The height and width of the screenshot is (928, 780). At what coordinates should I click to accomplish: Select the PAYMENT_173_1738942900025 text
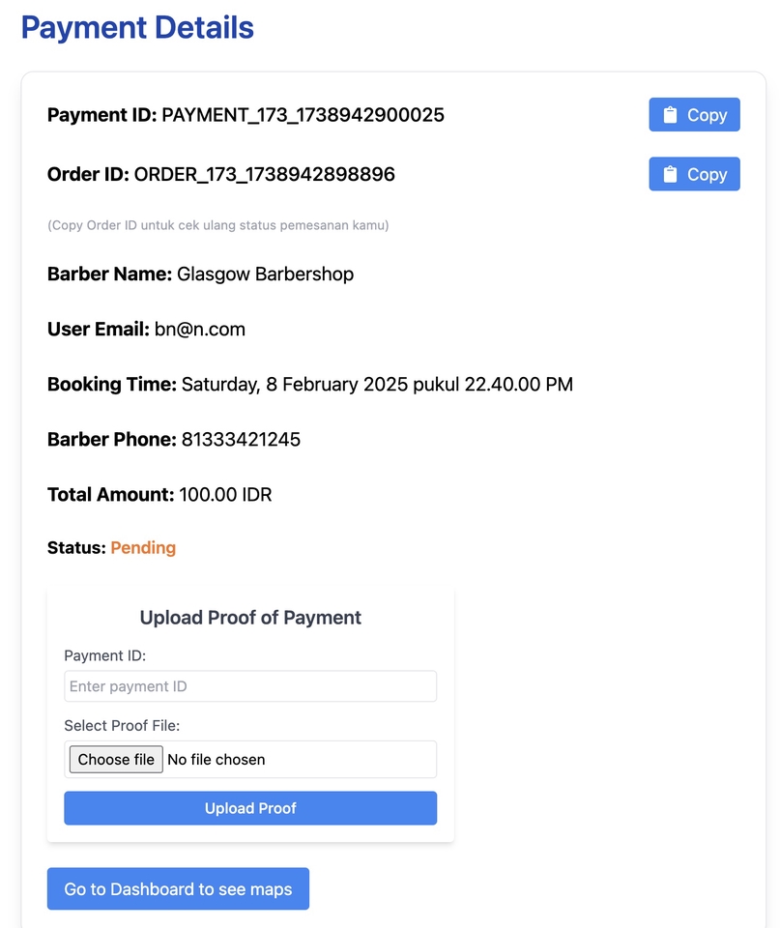tap(303, 115)
